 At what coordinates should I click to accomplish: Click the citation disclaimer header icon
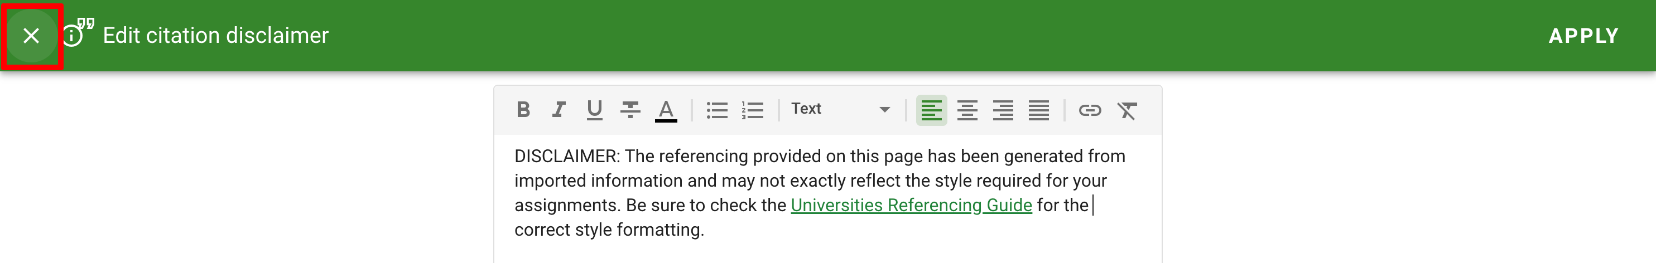[x=78, y=33]
